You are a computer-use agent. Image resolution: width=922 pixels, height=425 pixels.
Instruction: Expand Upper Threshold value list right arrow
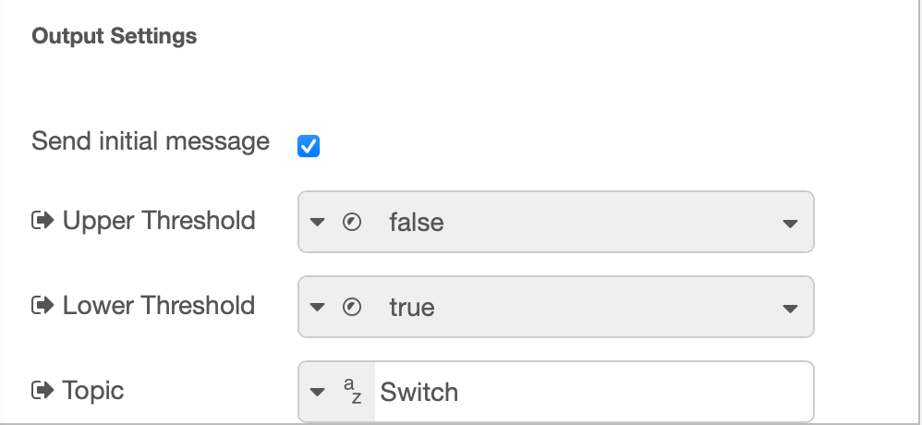click(x=789, y=224)
